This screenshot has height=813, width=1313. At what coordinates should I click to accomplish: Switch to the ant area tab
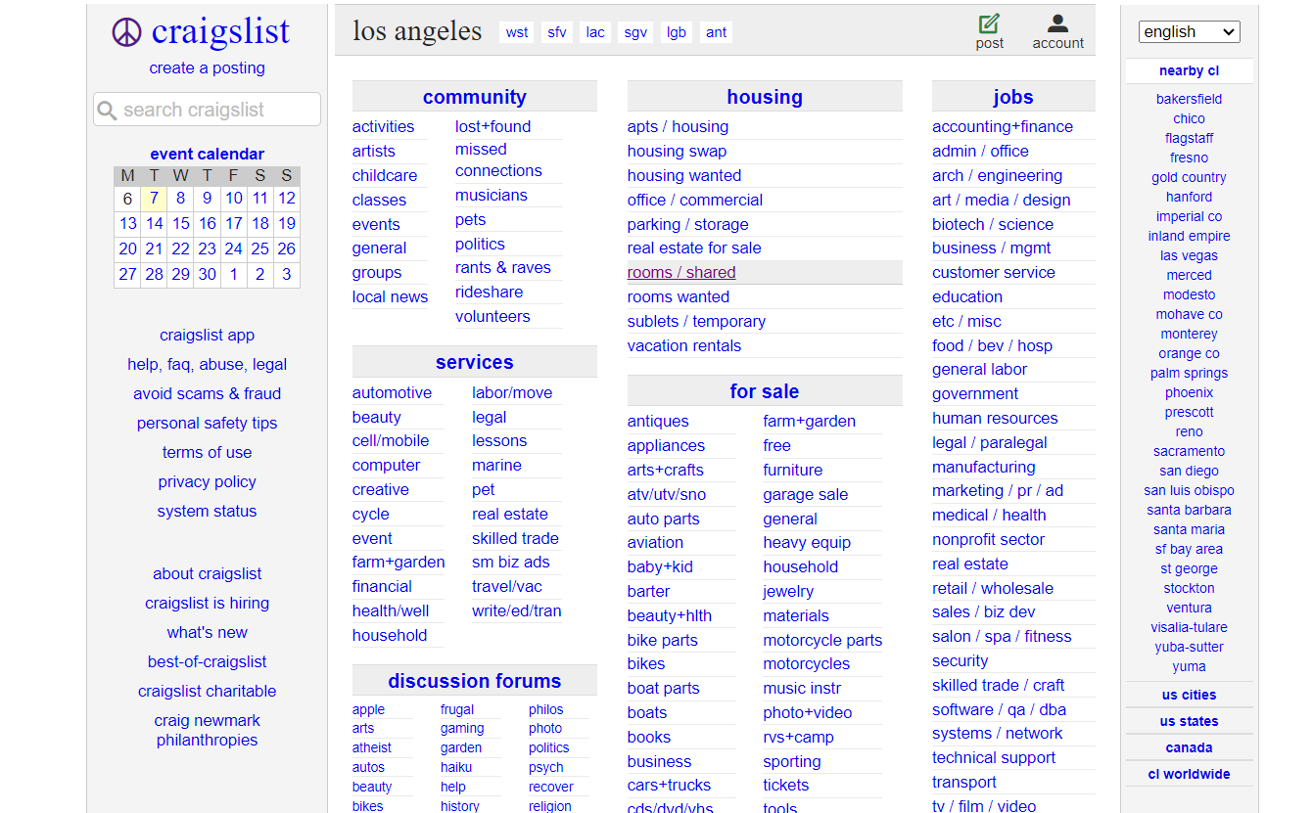(717, 32)
